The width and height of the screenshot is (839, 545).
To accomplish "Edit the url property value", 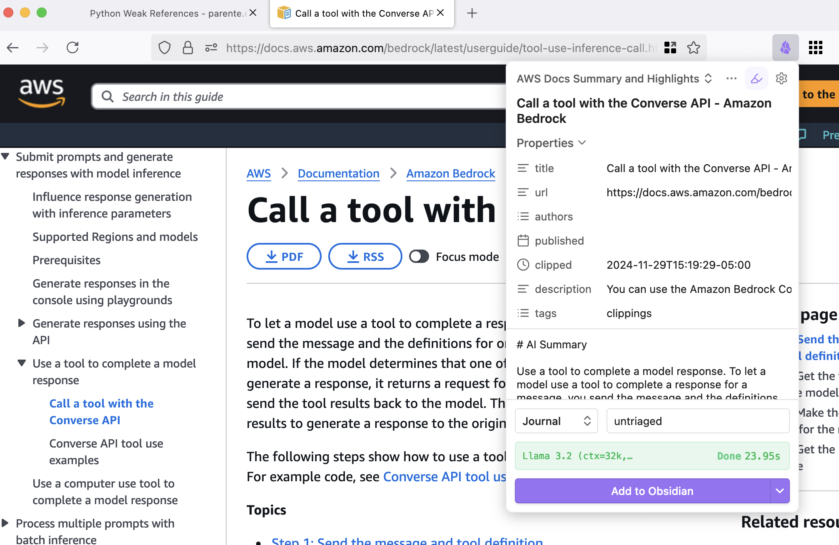I will [x=699, y=192].
